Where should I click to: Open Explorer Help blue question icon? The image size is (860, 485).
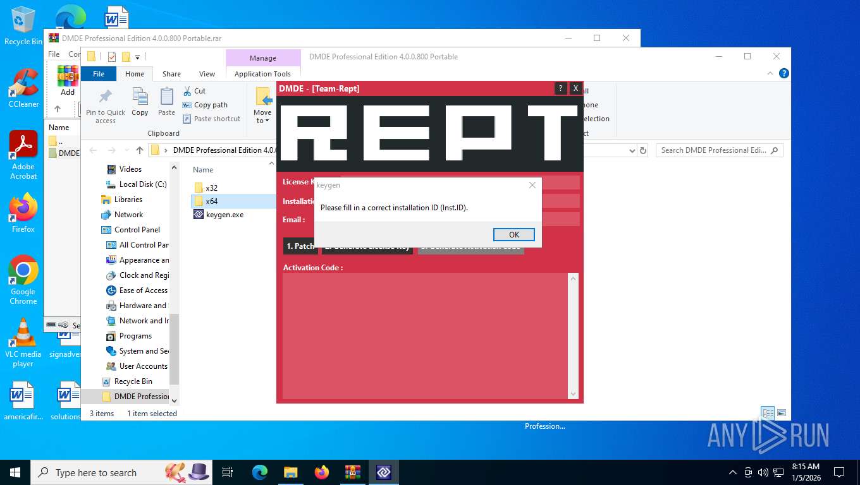click(x=784, y=73)
